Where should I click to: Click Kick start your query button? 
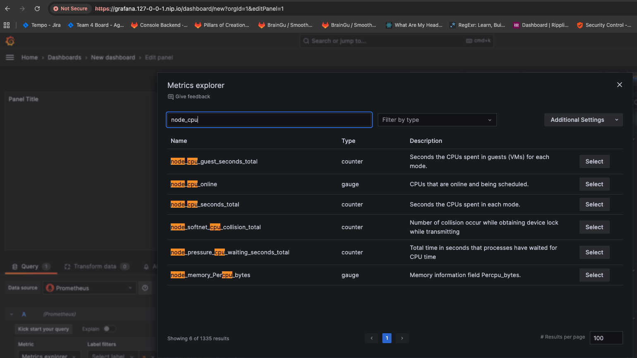click(x=43, y=329)
